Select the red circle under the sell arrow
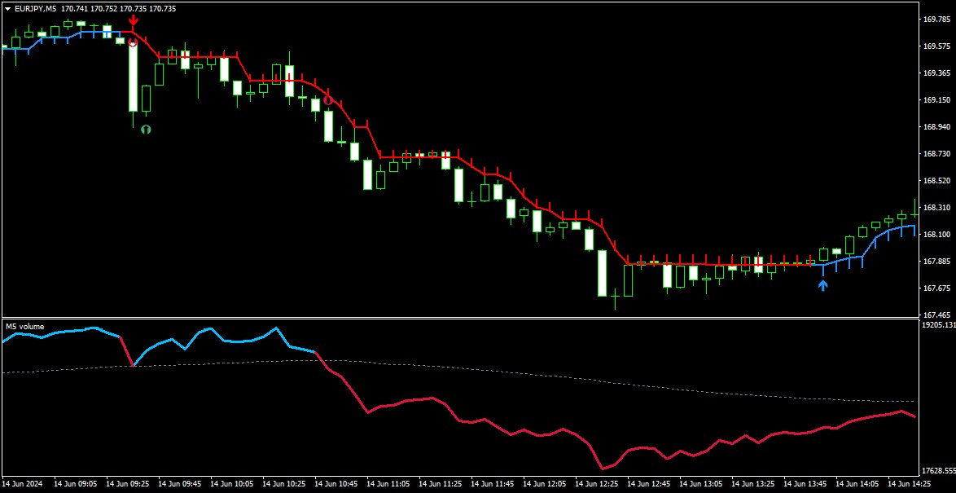The width and height of the screenshot is (956, 493). click(x=132, y=42)
